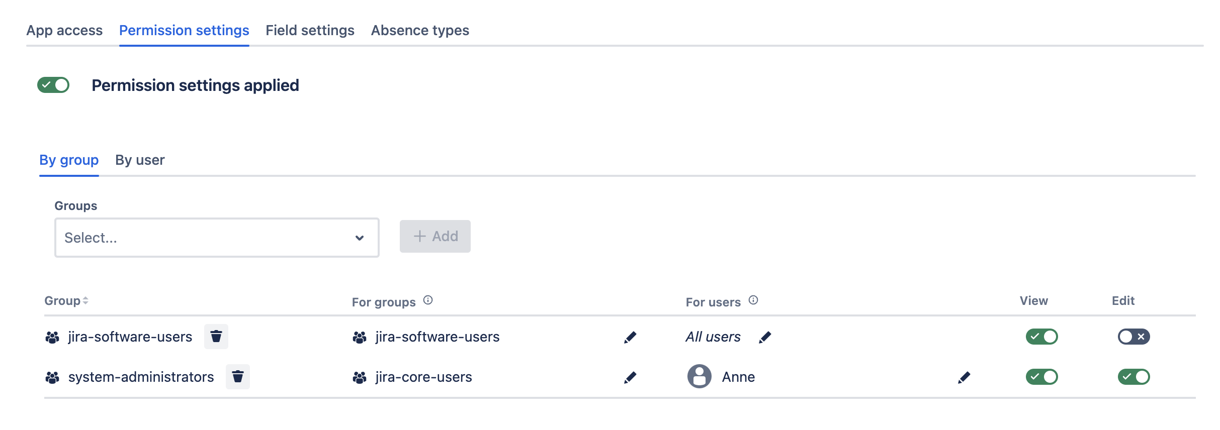Viewport: 1220px width, 430px height.
Task: Click Anne's user avatar
Action: coord(699,377)
